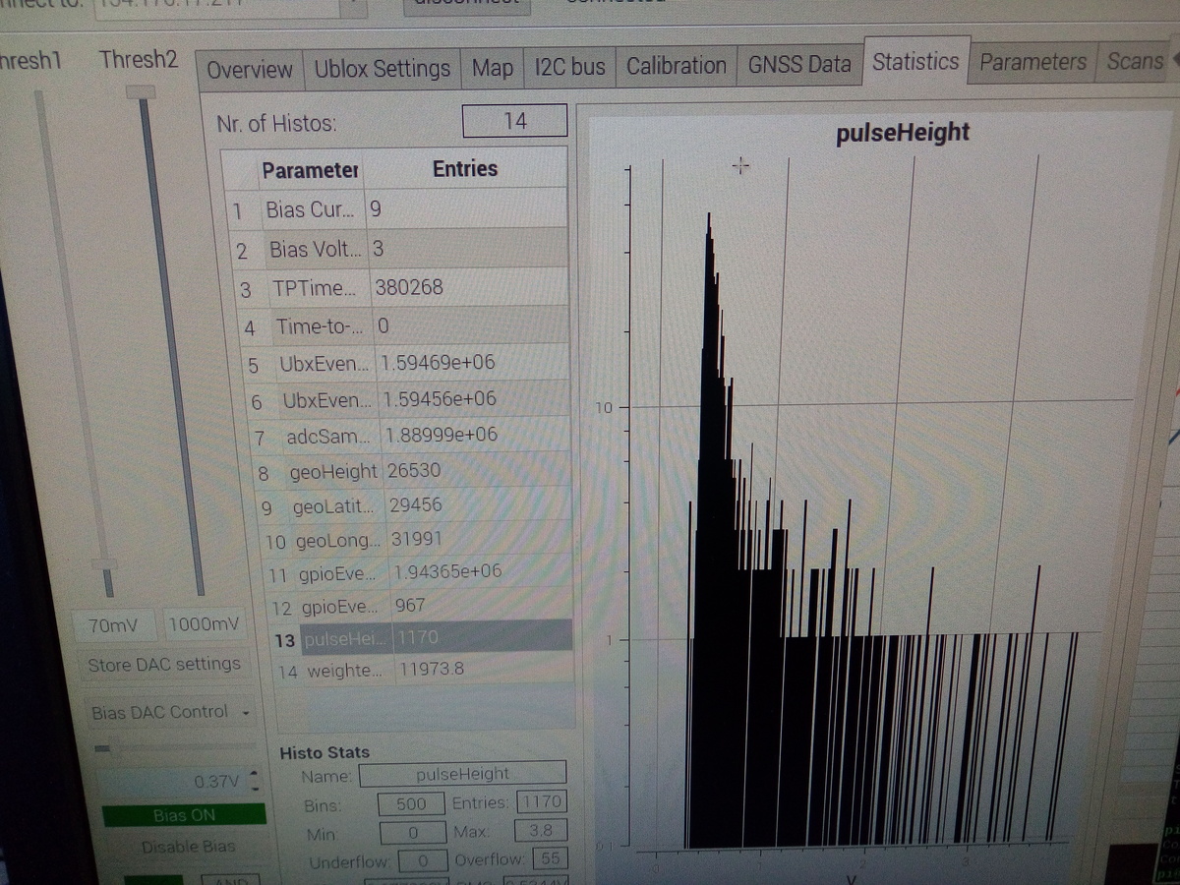Switch to the Parameters tab
Screen dimensions: 1180x885
point(1032,61)
